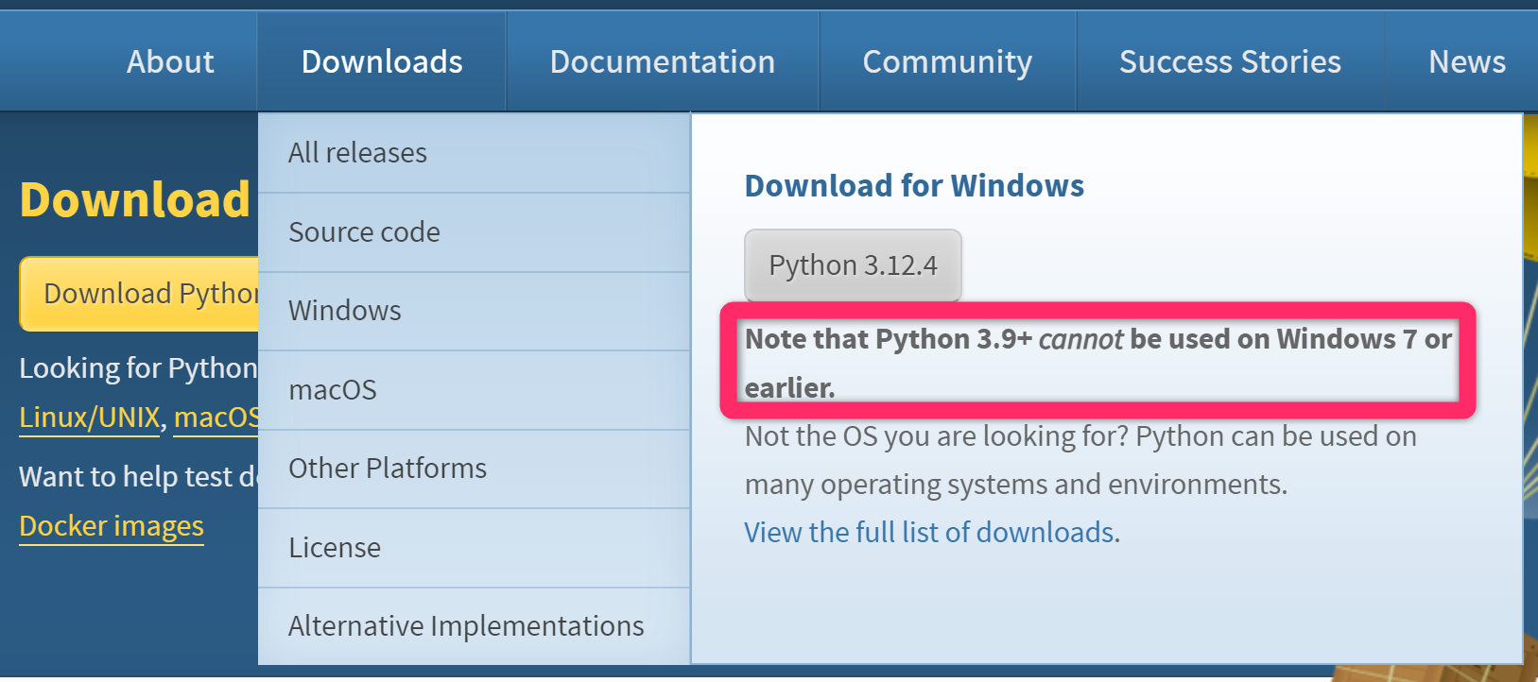This screenshot has width=1538, height=682.
Task: Open the News navigation menu
Action: coord(1466,61)
